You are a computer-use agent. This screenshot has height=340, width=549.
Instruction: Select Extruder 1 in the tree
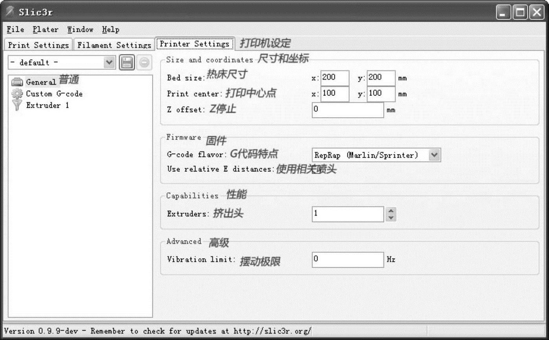47,105
